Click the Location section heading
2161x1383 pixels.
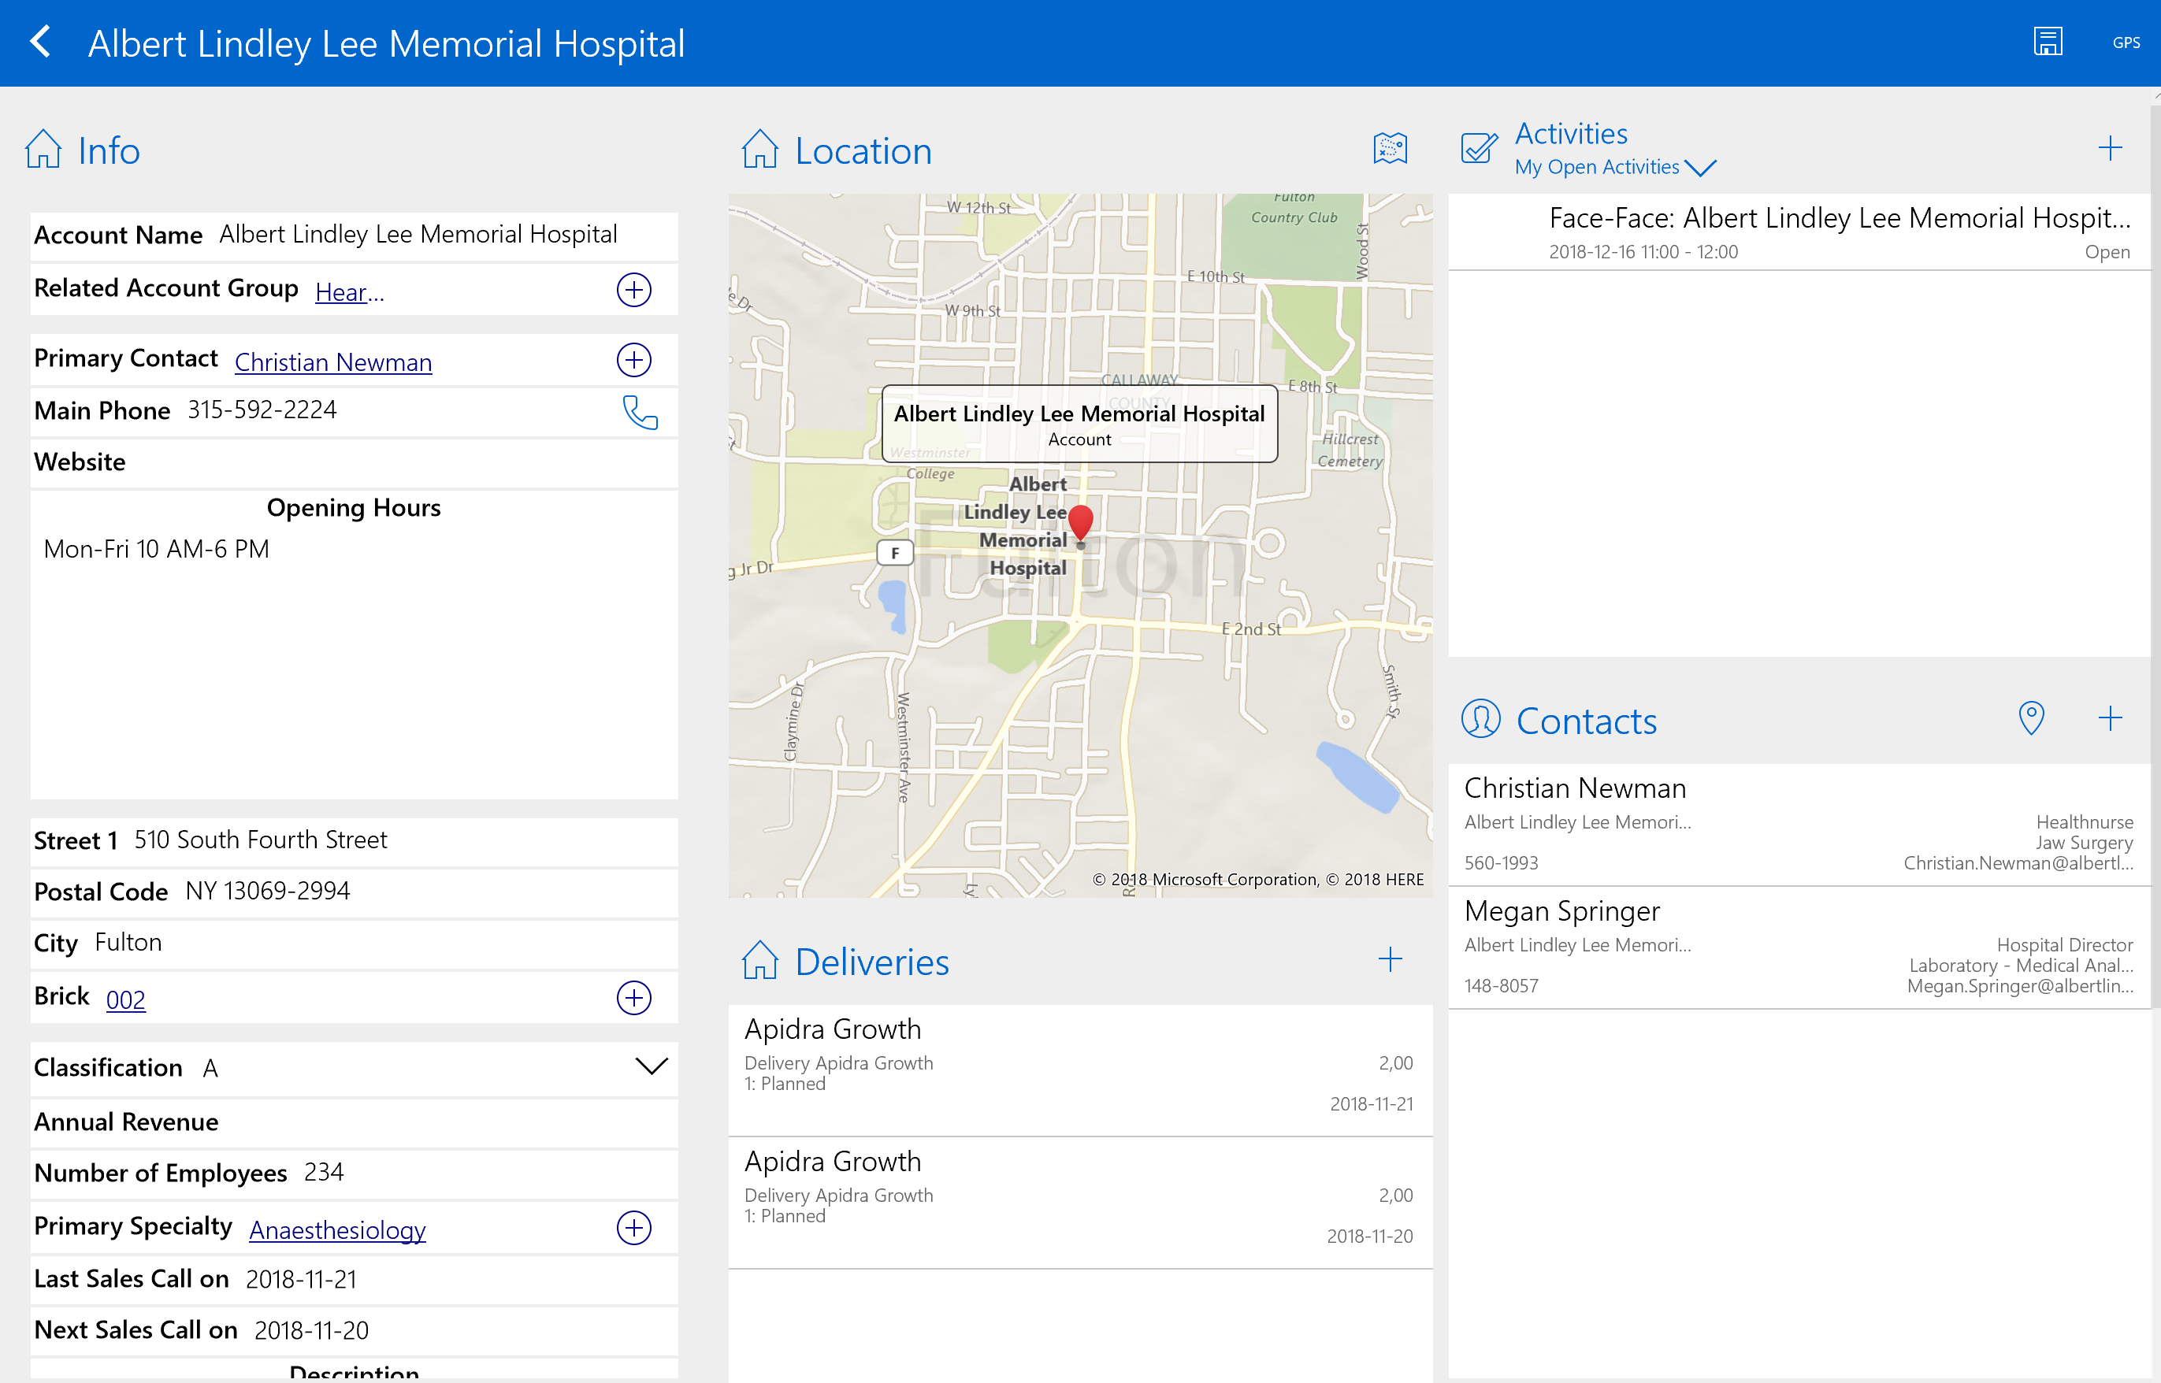[863, 151]
